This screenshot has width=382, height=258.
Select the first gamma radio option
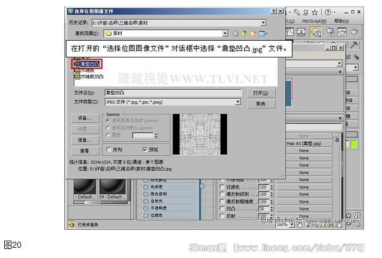coord(108,120)
